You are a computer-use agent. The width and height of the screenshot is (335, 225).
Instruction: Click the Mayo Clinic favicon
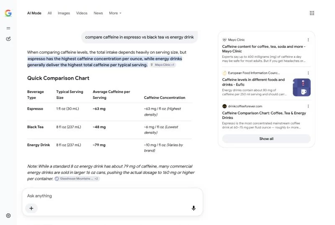pyautogui.click(x=224, y=40)
